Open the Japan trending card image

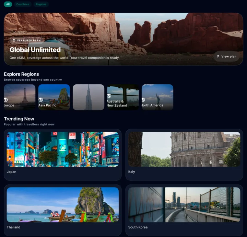click(x=63, y=149)
